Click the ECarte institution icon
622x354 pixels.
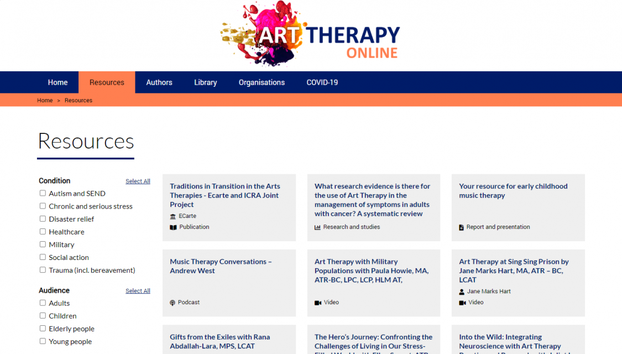[173, 216]
